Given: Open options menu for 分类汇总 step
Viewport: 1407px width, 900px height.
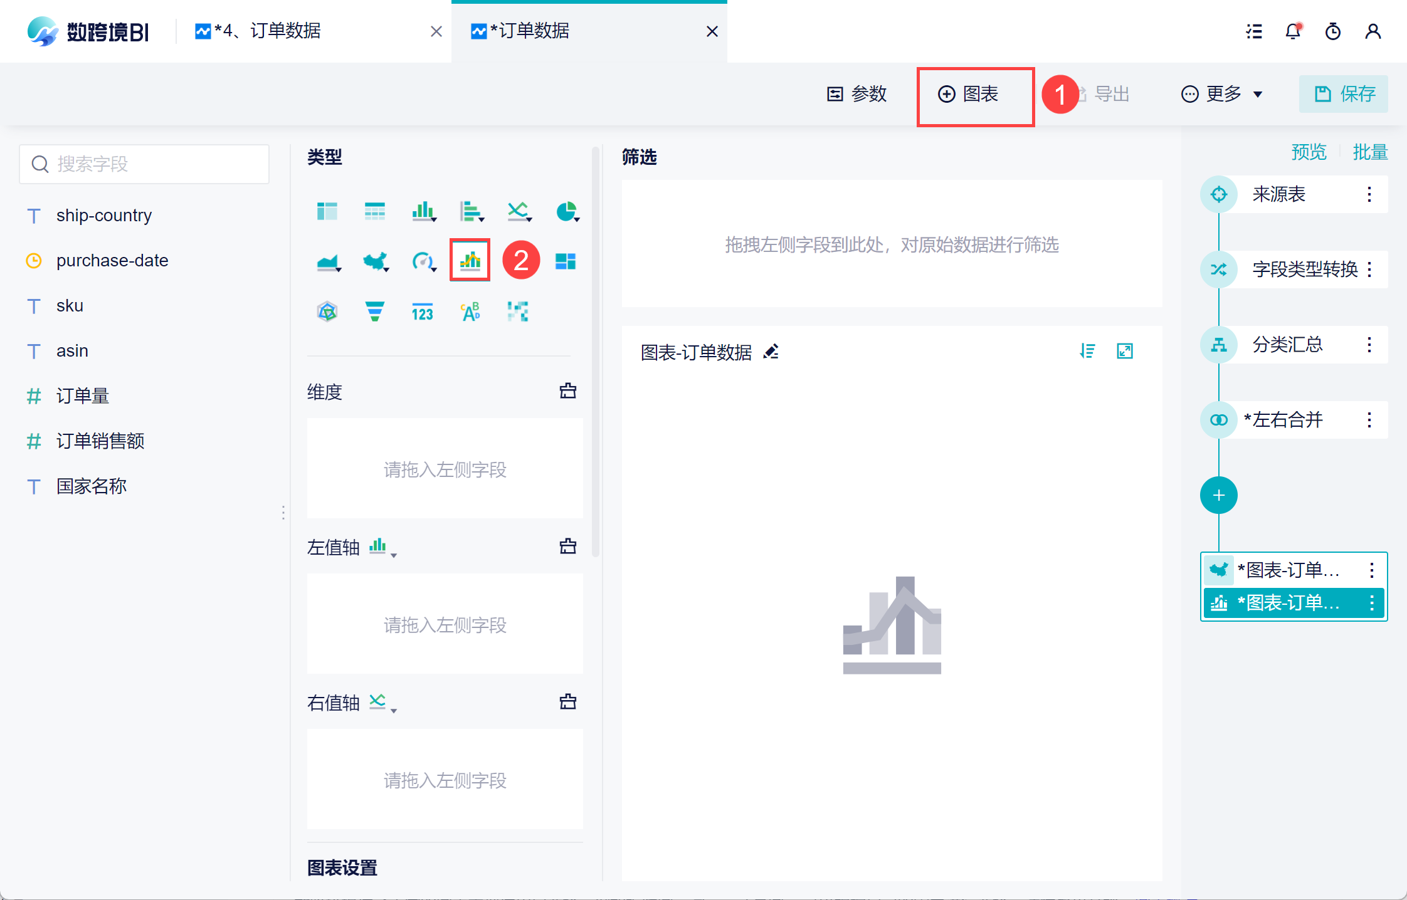Looking at the screenshot, I should [1369, 345].
